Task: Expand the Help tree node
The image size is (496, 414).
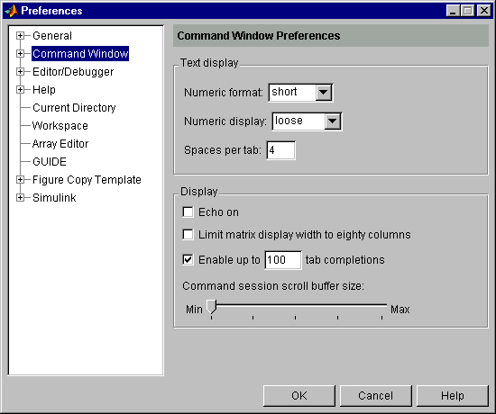Action: tap(20, 90)
